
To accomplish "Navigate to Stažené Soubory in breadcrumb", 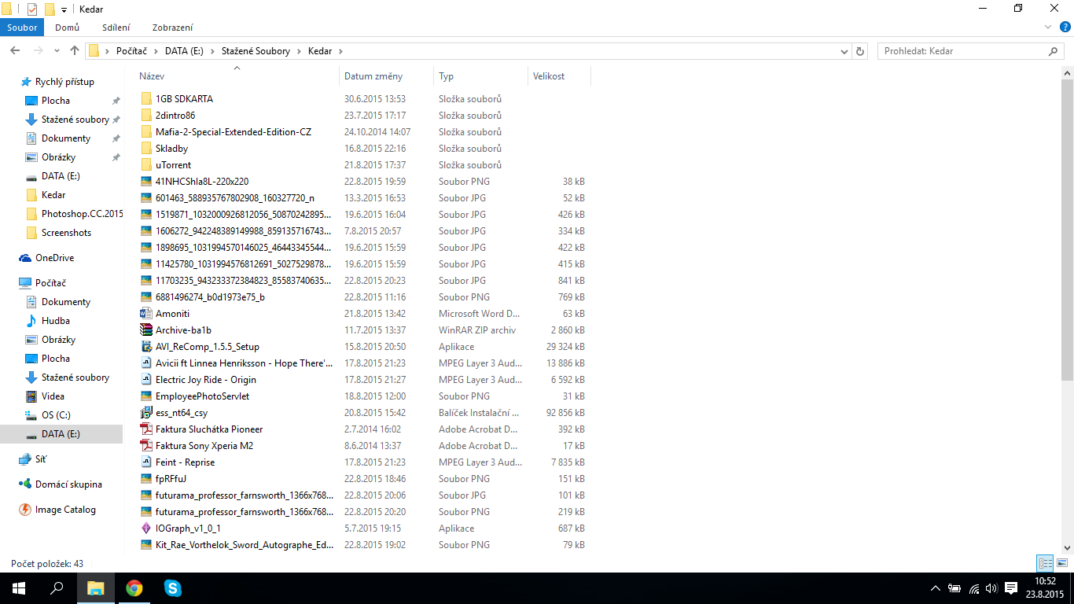I will 256,51.
